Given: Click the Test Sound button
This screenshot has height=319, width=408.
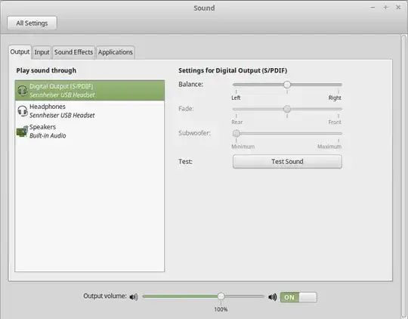Looking at the screenshot, I should (x=287, y=162).
